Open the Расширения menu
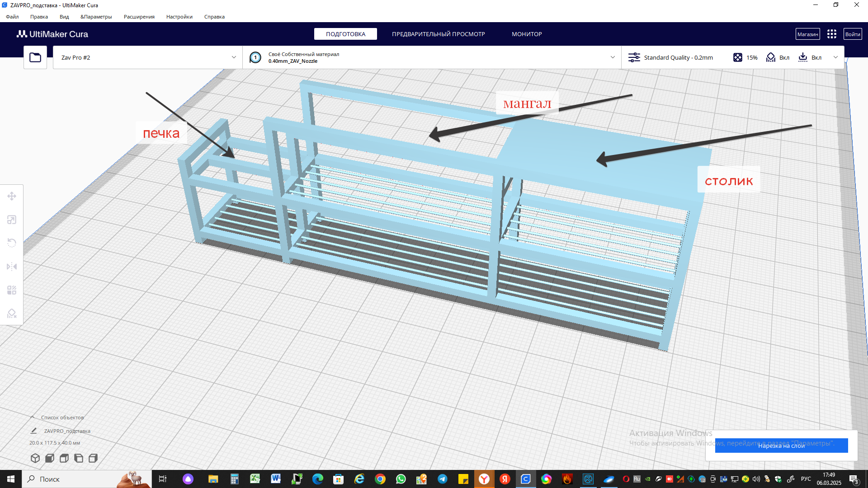The height and width of the screenshot is (488, 868). (139, 17)
